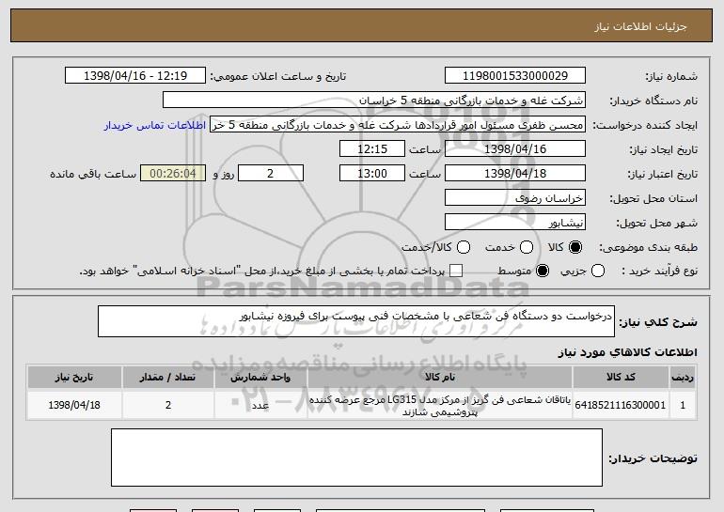Click the creation date field 1398/04/16
724x512 pixels.
pos(515,149)
